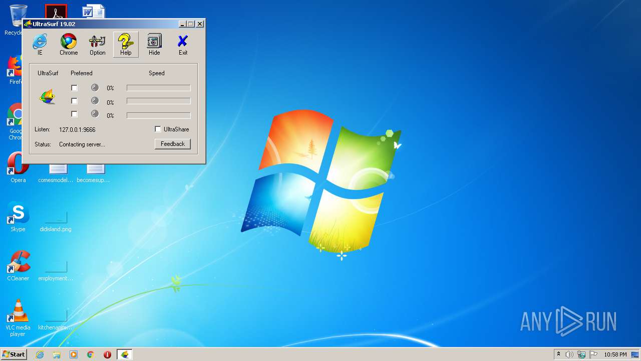
Task: Click the UltraSurf 19.02 title bar icon
Action: click(x=28, y=24)
